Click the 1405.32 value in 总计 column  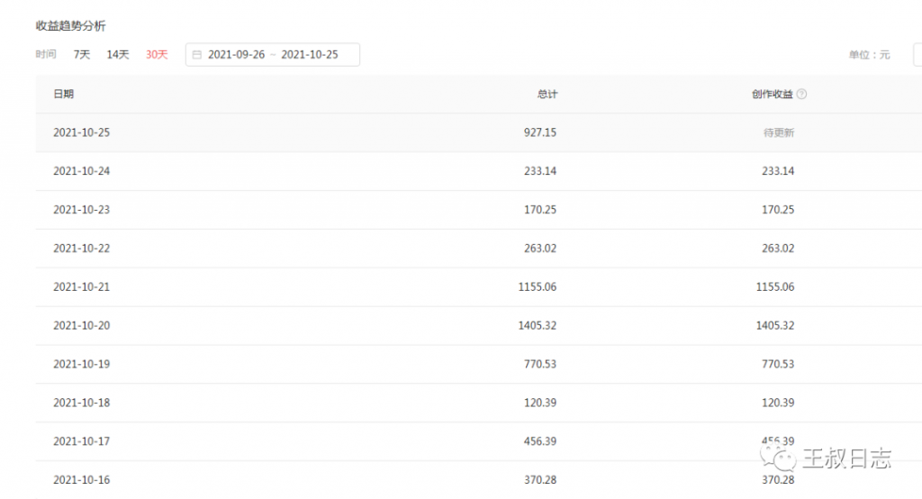[538, 325]
